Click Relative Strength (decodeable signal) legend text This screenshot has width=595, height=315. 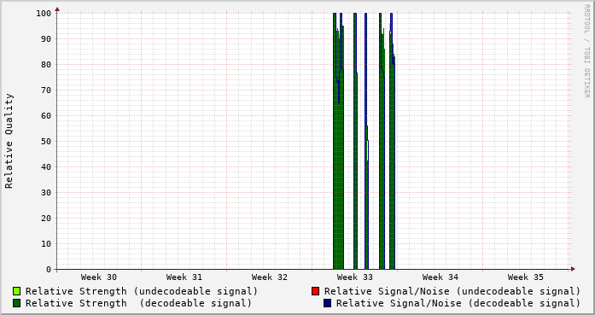pyautogui.click(x=138, y=303)
